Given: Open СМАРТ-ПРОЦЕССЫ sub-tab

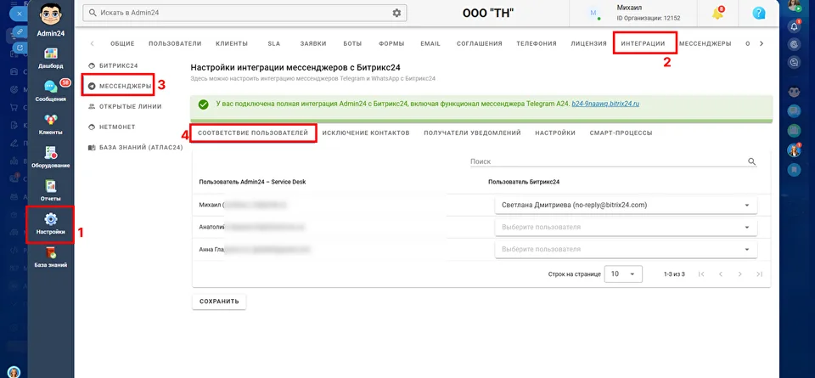Looking at the screenshot, I should [621, 133].
